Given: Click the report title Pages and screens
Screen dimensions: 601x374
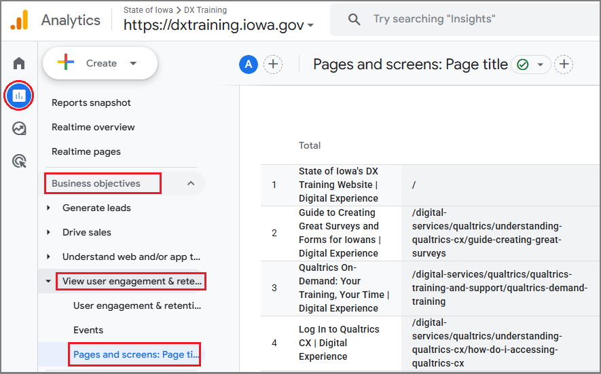Looking at the screenshot, I should (x=410, y=64).
